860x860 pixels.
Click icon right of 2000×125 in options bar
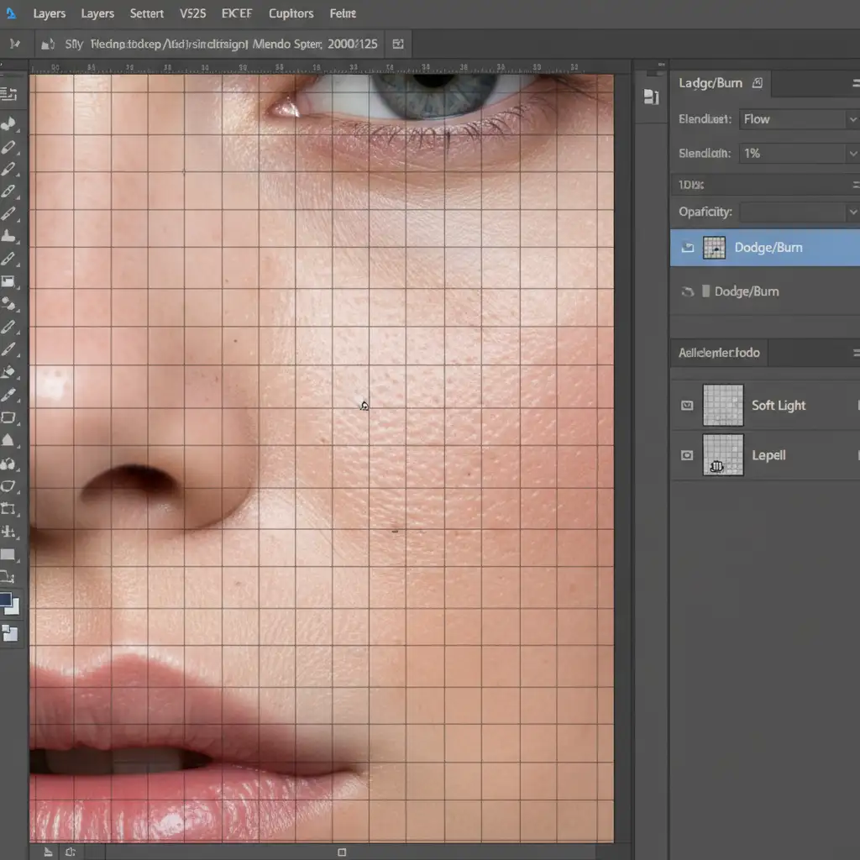tap(398, 44)
